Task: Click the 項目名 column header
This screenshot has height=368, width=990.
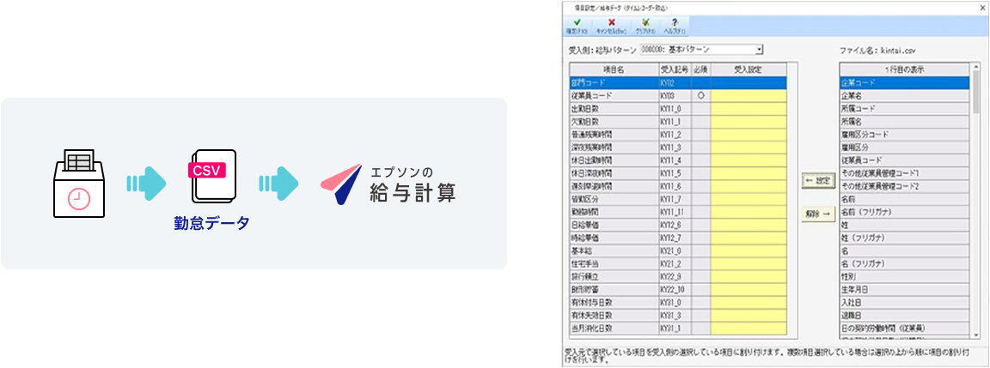Action: pos(612,69)
